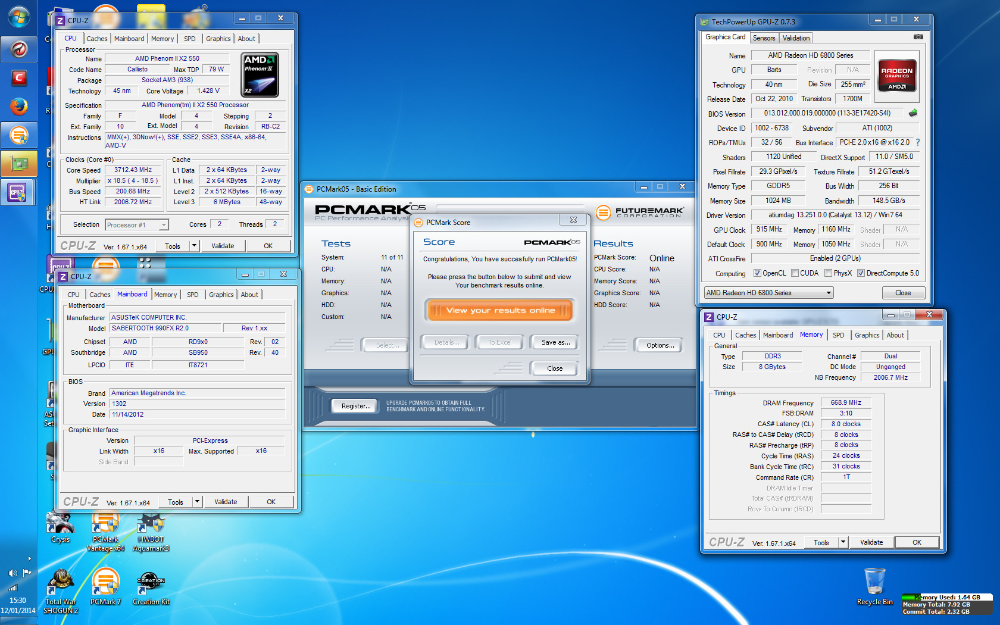
Task: Open the Validation tab in GPU-Z
Action: pos(796,38)
